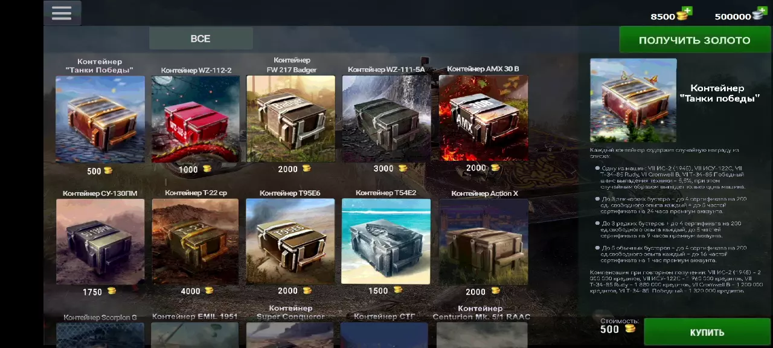Screen dimensions: 773x348
Task: Select the T-22 ср container crate
Action: (x=195, y=242)
